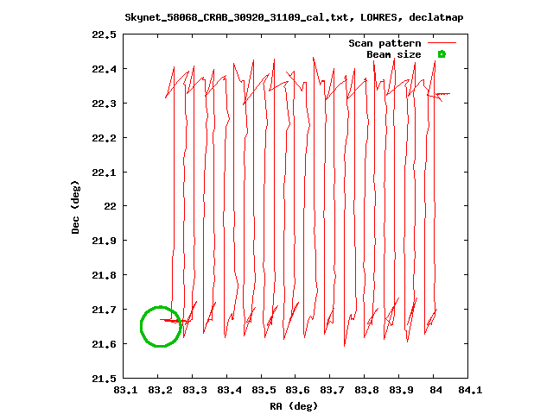Click the 21.7 Dec axis value
This screenshot has width=553, height=414.
coord(104,310)
